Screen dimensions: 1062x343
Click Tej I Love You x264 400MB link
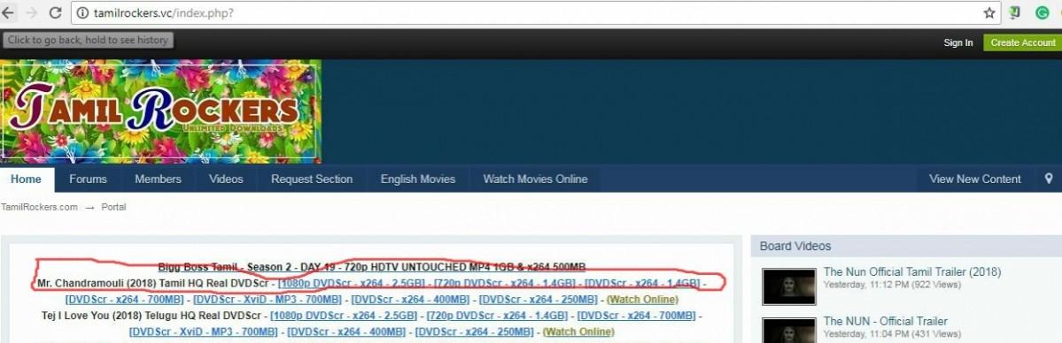pos(346,332)
